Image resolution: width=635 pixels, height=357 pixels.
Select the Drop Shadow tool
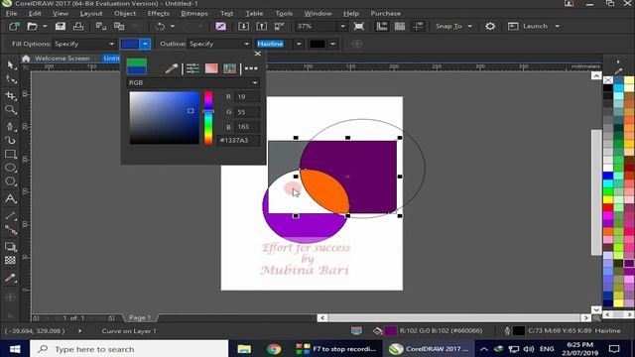coord(11,247)
